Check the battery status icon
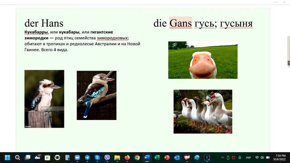Image resolution: width=290 pixels, height=163 pixels. click(268, 158)
